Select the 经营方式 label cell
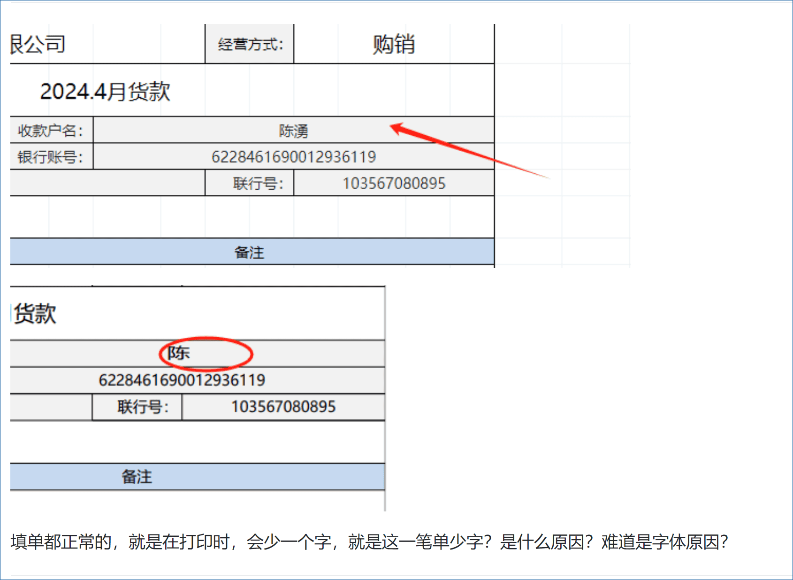Screen dimensions: 793x580 point(250,44)
